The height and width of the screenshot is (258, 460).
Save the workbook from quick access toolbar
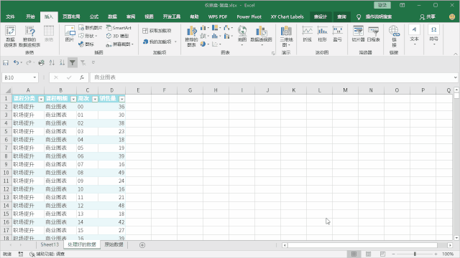(6, 62)
